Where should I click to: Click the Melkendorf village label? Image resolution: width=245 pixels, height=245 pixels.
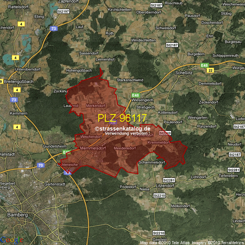tap(180, 206)
